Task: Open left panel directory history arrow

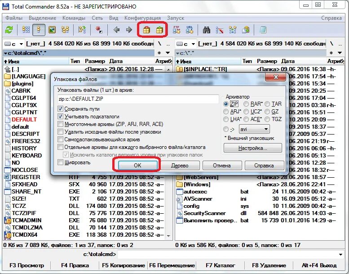Action: coord(168,53)
